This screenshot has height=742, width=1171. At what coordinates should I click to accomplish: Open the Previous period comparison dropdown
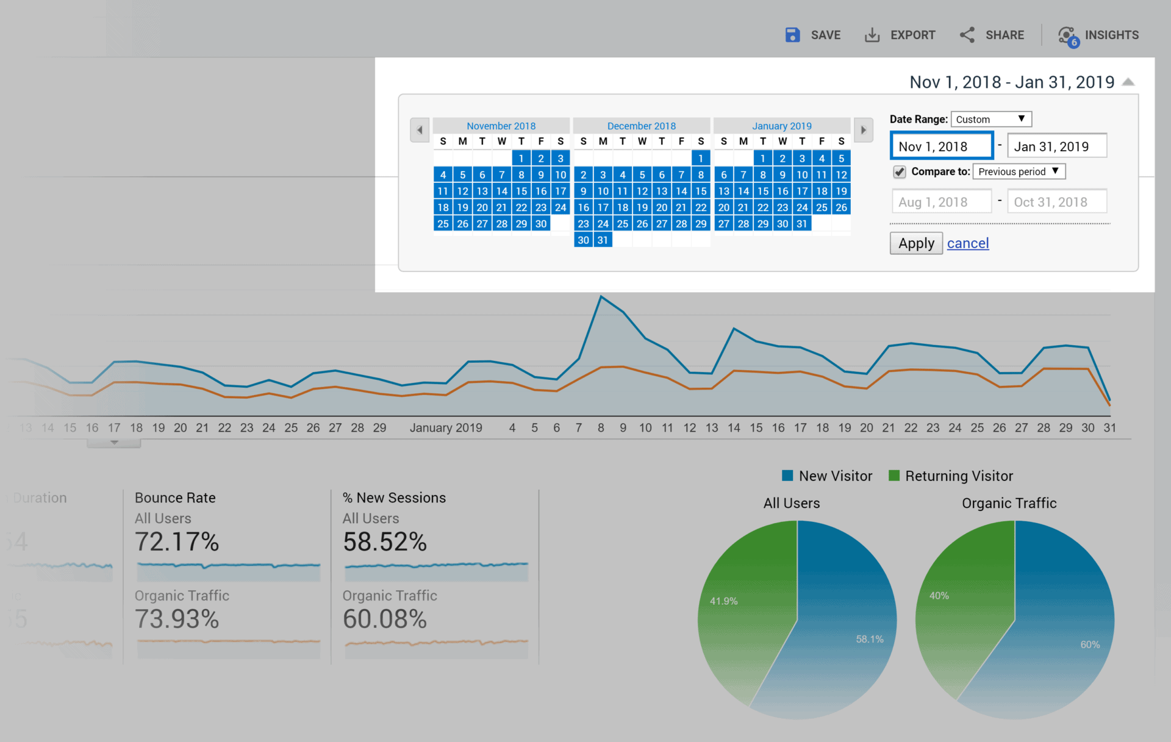pyautogui.click(x=1019, y=171)
